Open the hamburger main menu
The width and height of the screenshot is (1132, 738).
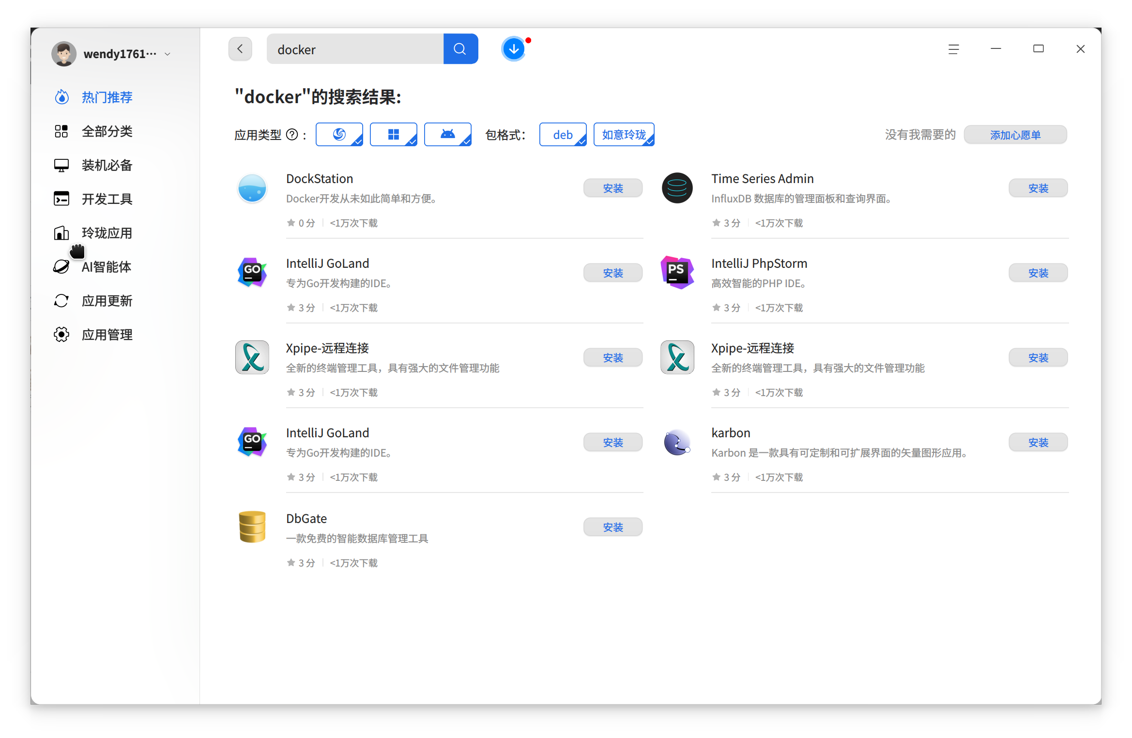point(953,49)
